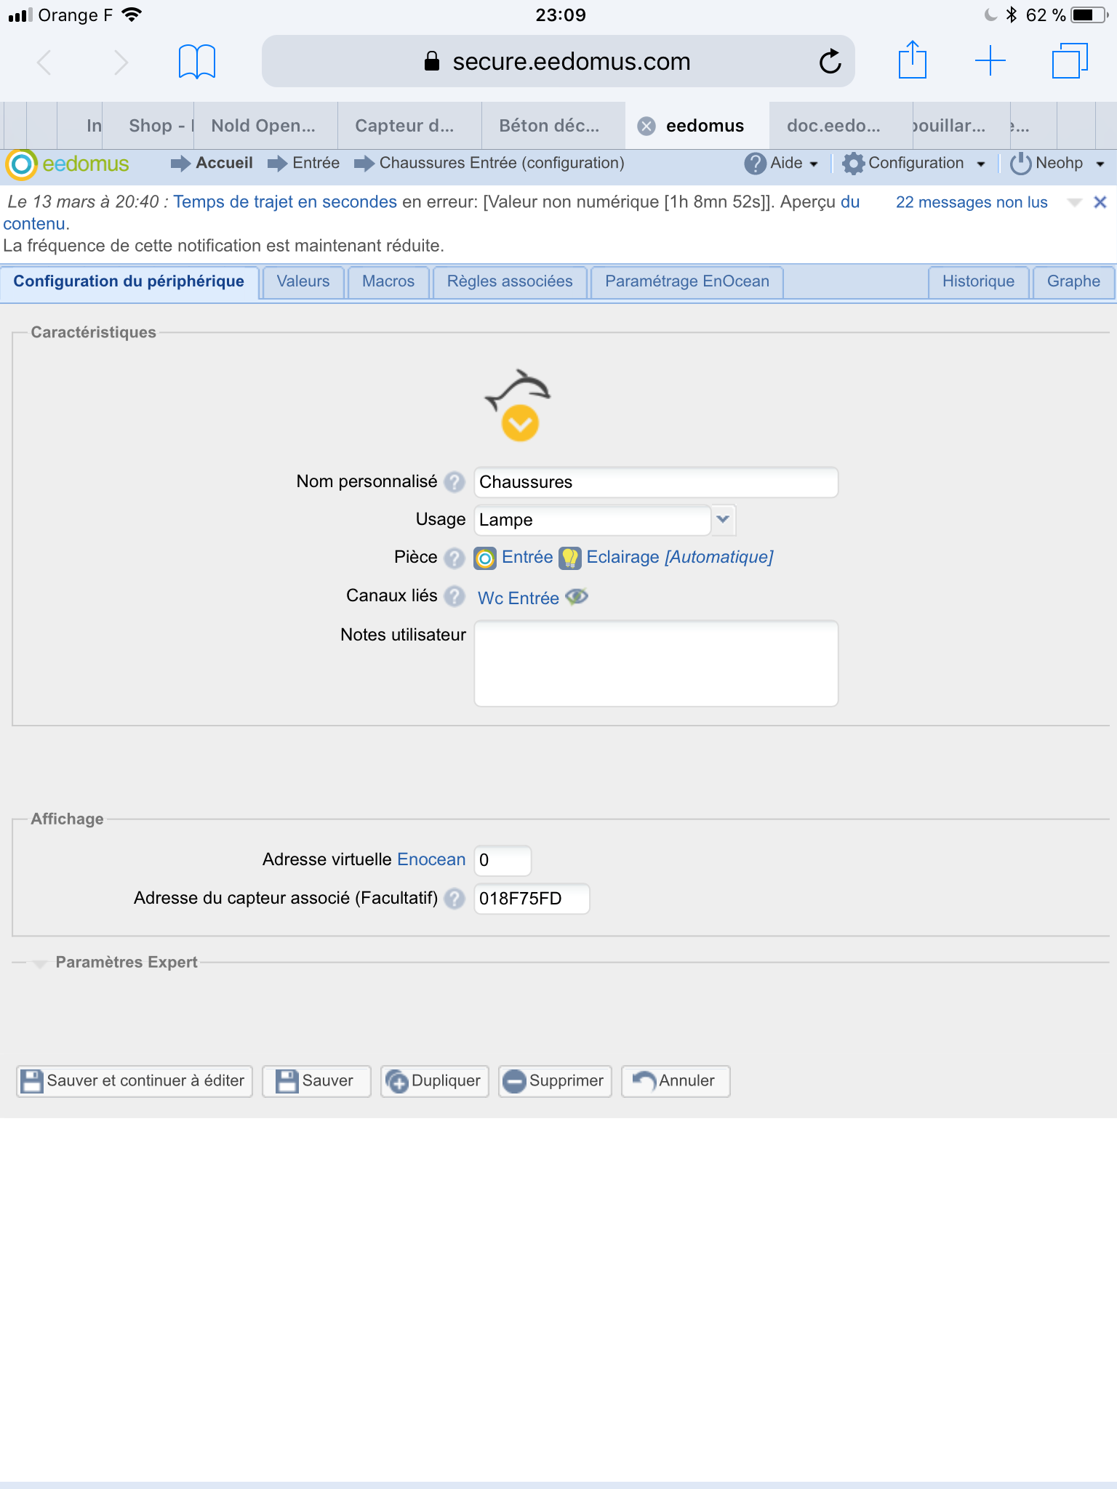
Task: Open the Aide menu
Action: coord(781,164)
